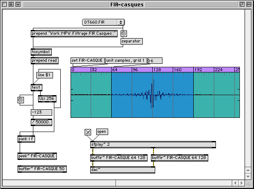This screenshot has height=189, width=254.
Task: Select the 'sfplay~ 2' object box
Action: coord(153,144)
